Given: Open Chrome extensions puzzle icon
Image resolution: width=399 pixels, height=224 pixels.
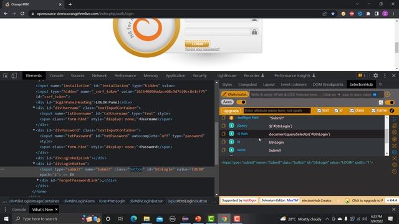Looking at the screenshot, I should click(368, 14).
